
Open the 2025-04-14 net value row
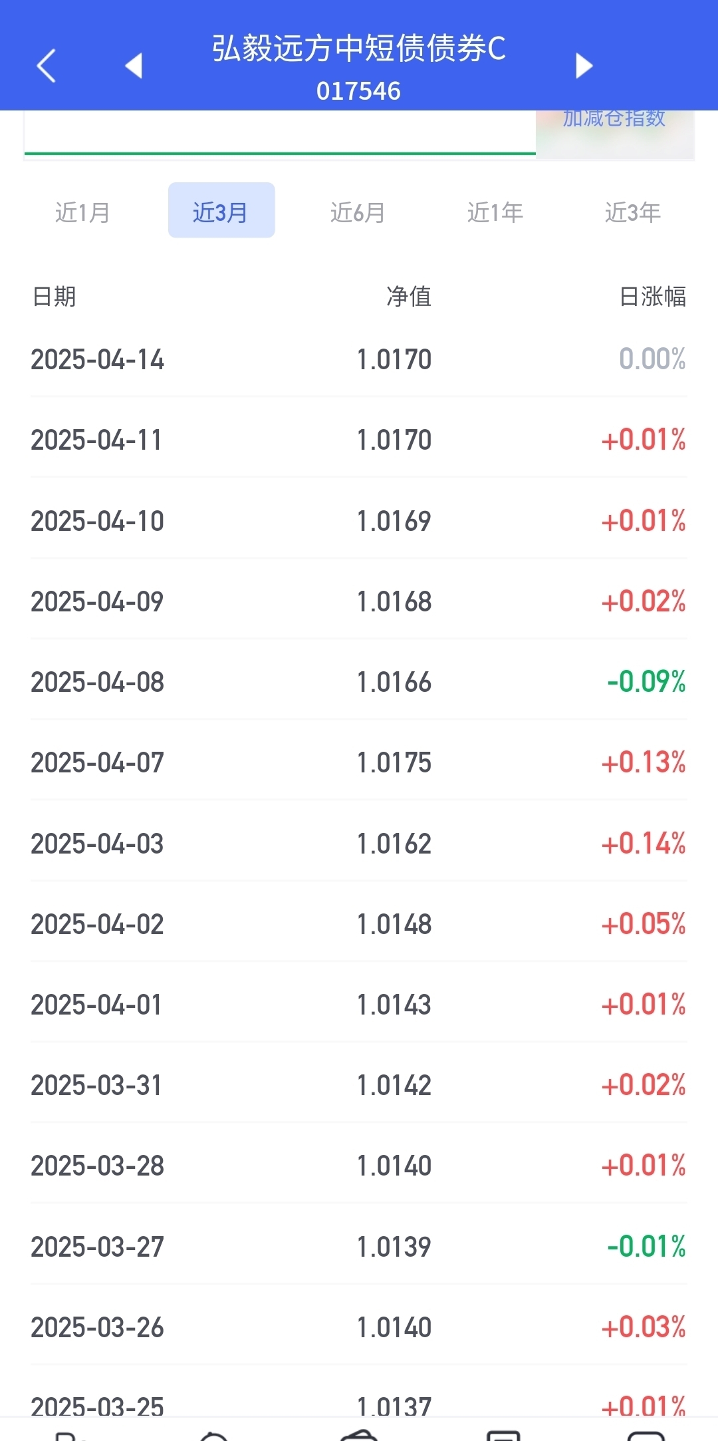pyautogui.click(x=359, y=359)
